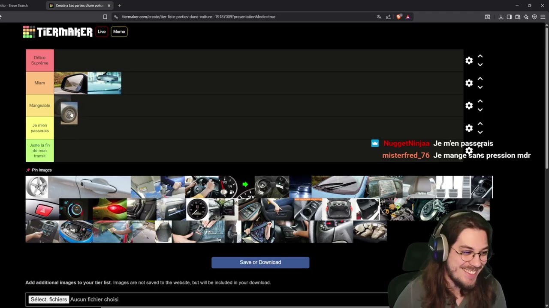Select green Juste la fin de mon transit label
549x308 pixels.
(39, 151)
